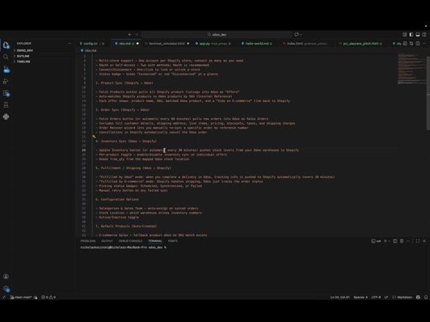Toggle the secondary side bar
430x322 pixels.
click(424, 34)
